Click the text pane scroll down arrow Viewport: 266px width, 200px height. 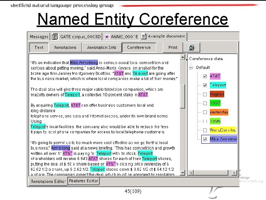coord(183,173)
